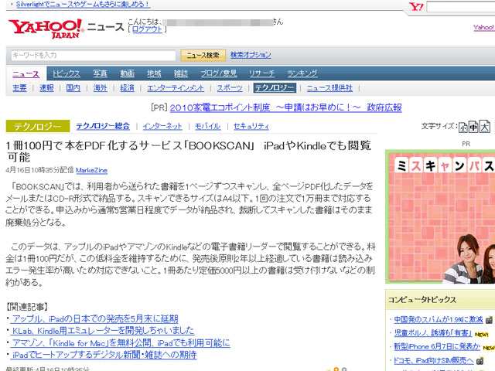This screenshot has height=371, width=495.
Task: Focus the キーワードを入力 search field
Action: click(x=94, y=55)
